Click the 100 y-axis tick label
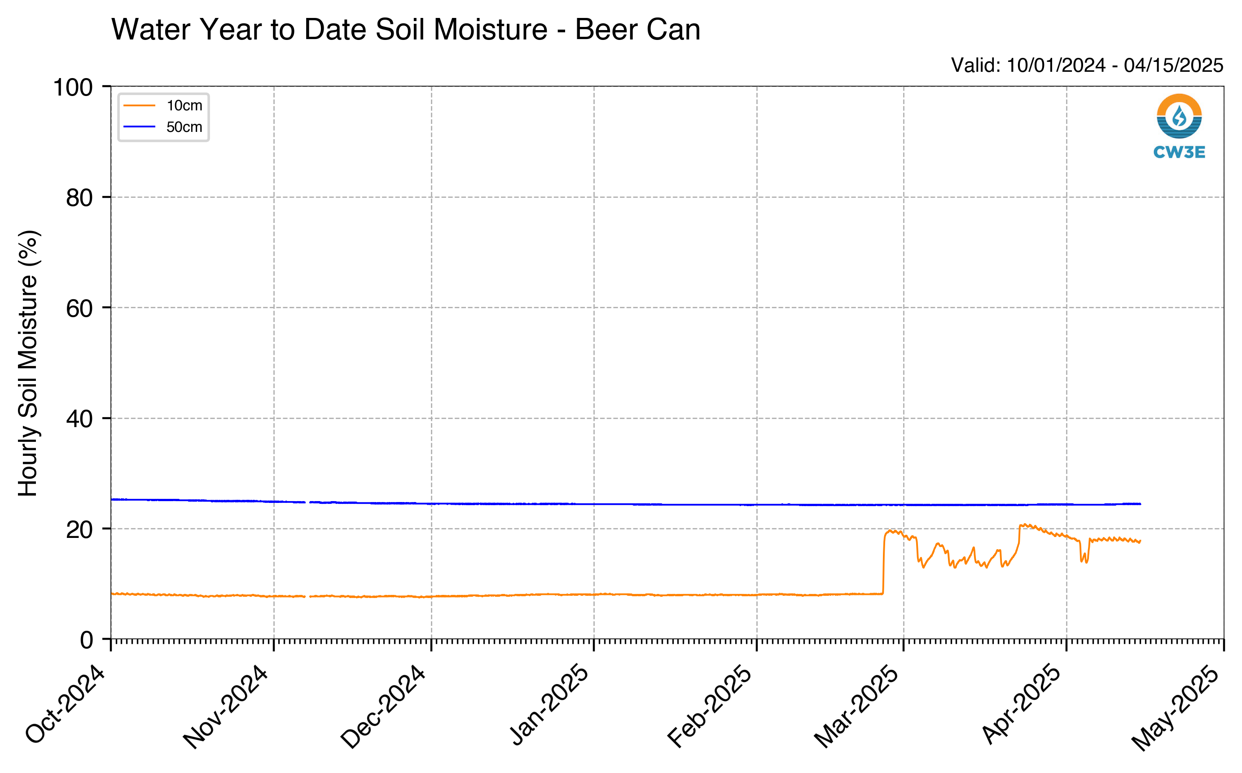This screenshot has width=1242, height=773. click(x=73, y=87)
